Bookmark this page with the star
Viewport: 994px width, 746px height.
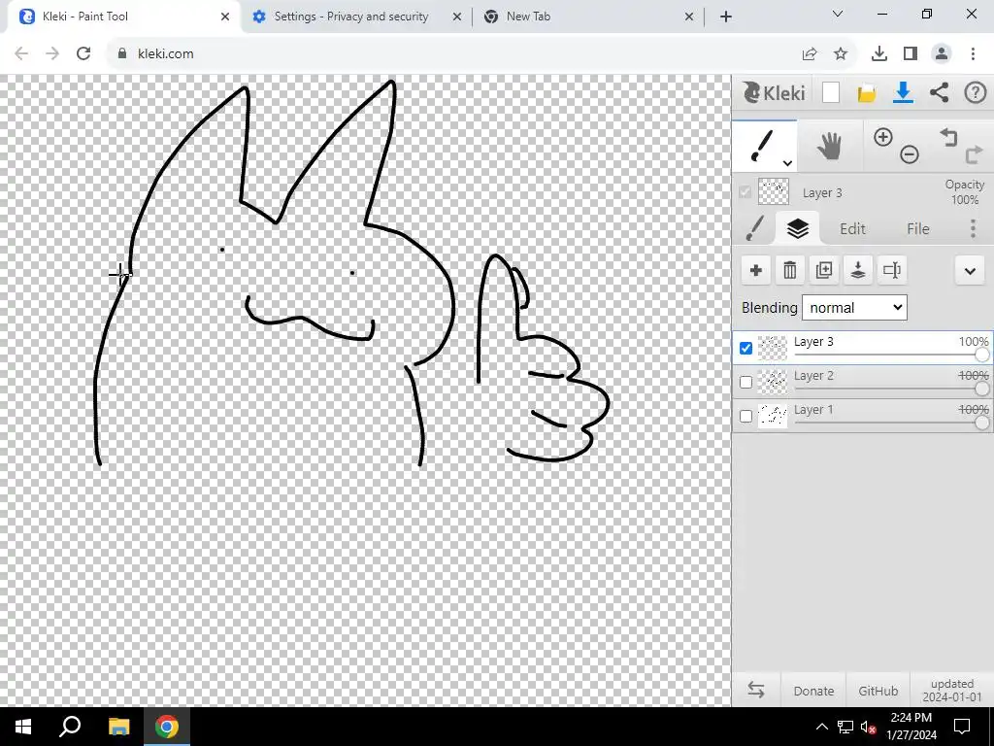point(841,54)
